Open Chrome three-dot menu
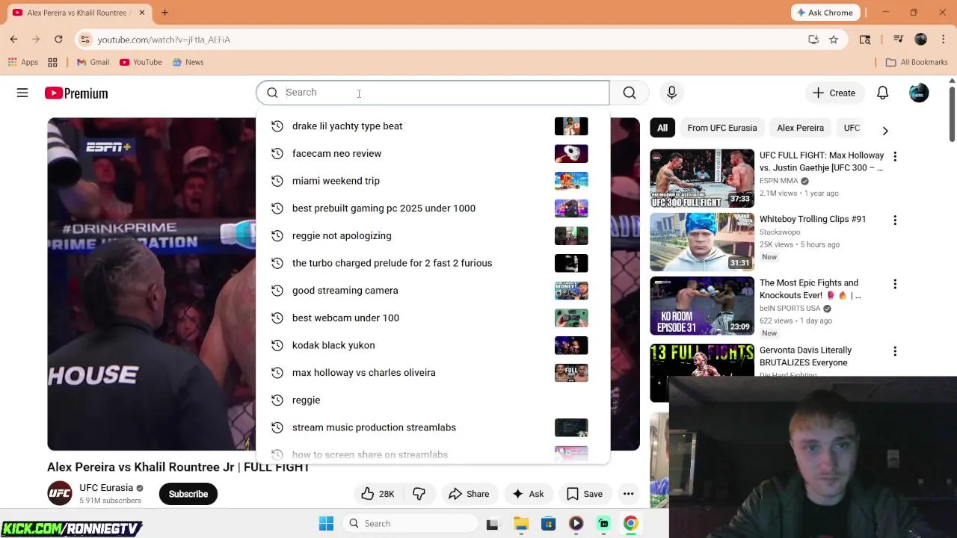957x538 pixels. pyautogui.click(x=943, y=39)
